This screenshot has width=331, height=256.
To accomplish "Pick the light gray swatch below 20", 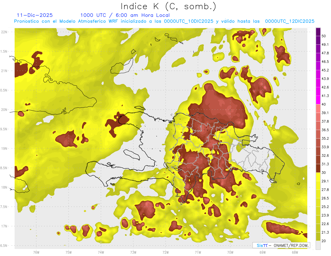I will coord(318,245).
